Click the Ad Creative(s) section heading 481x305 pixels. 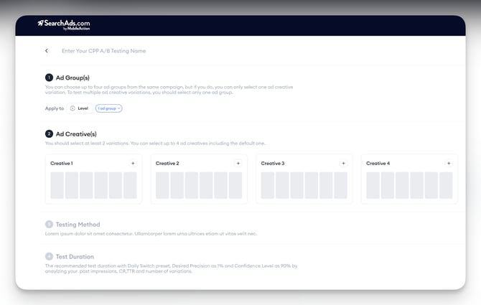pos(76,134)
